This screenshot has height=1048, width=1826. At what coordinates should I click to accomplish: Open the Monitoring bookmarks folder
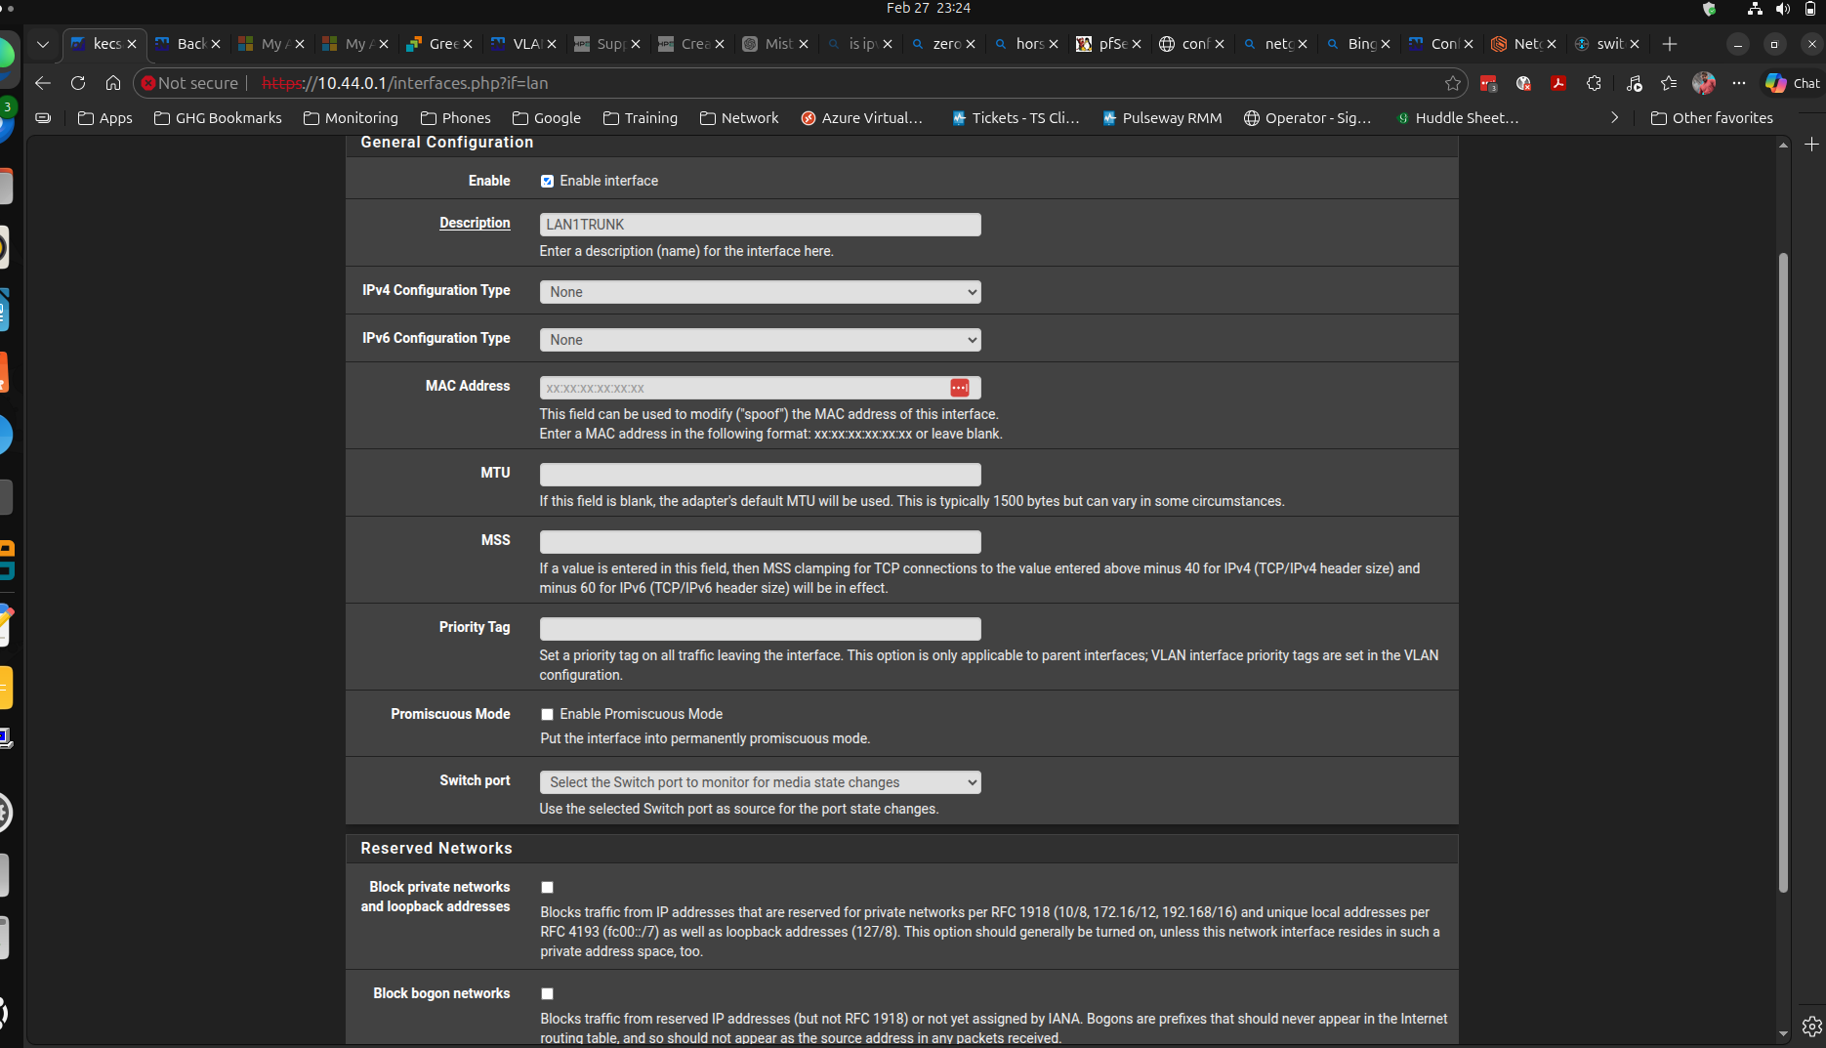pos(351,118)
